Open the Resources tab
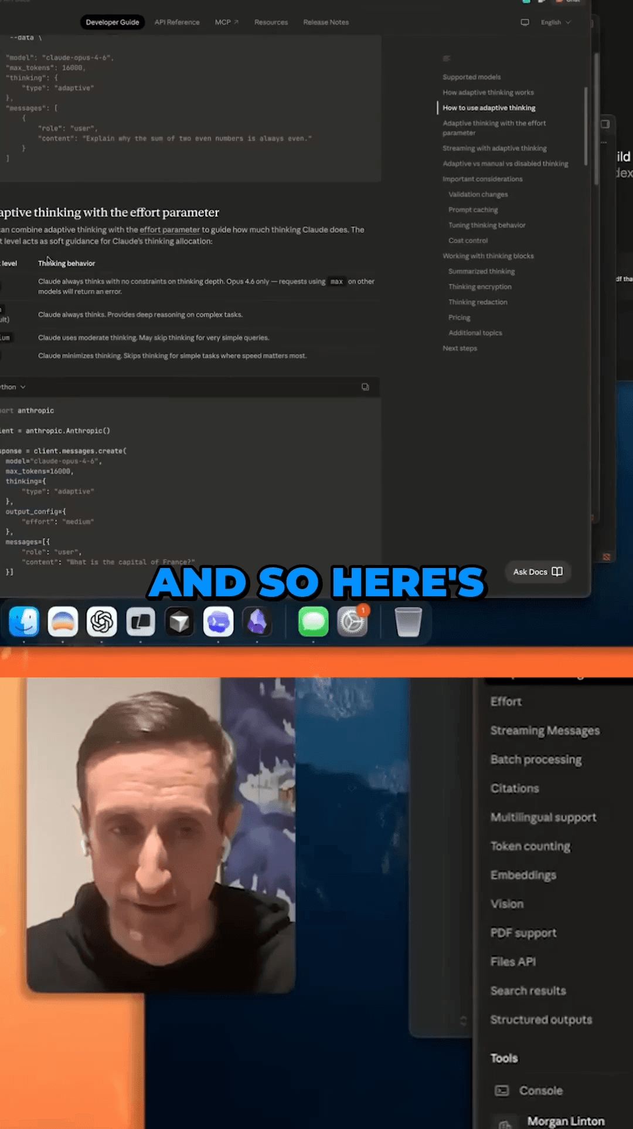 click(x=271, y=22)
